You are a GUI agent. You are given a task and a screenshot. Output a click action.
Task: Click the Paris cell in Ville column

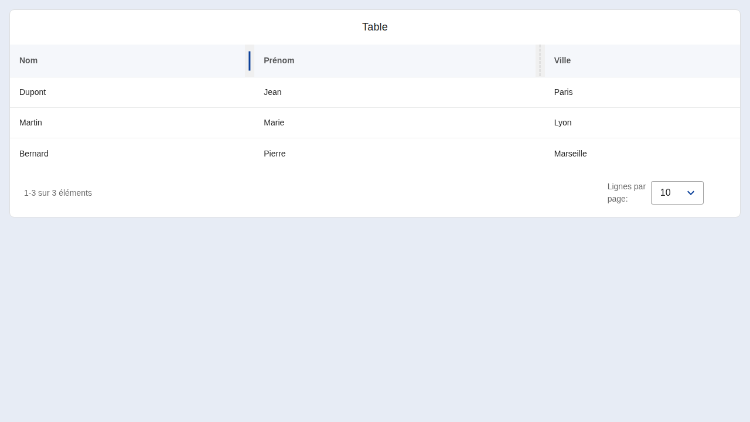click(x=564, y=92)
